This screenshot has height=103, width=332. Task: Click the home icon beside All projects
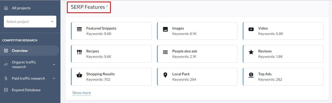6,8
